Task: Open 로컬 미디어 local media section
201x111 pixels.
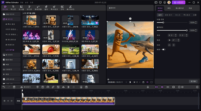Action: [x=11, y=14]
